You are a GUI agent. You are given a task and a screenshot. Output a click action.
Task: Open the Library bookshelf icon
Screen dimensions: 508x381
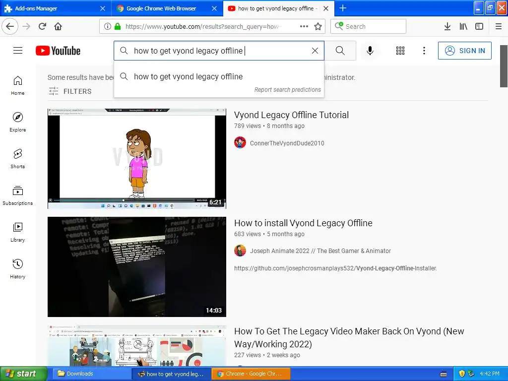click(x=463, y=26)
